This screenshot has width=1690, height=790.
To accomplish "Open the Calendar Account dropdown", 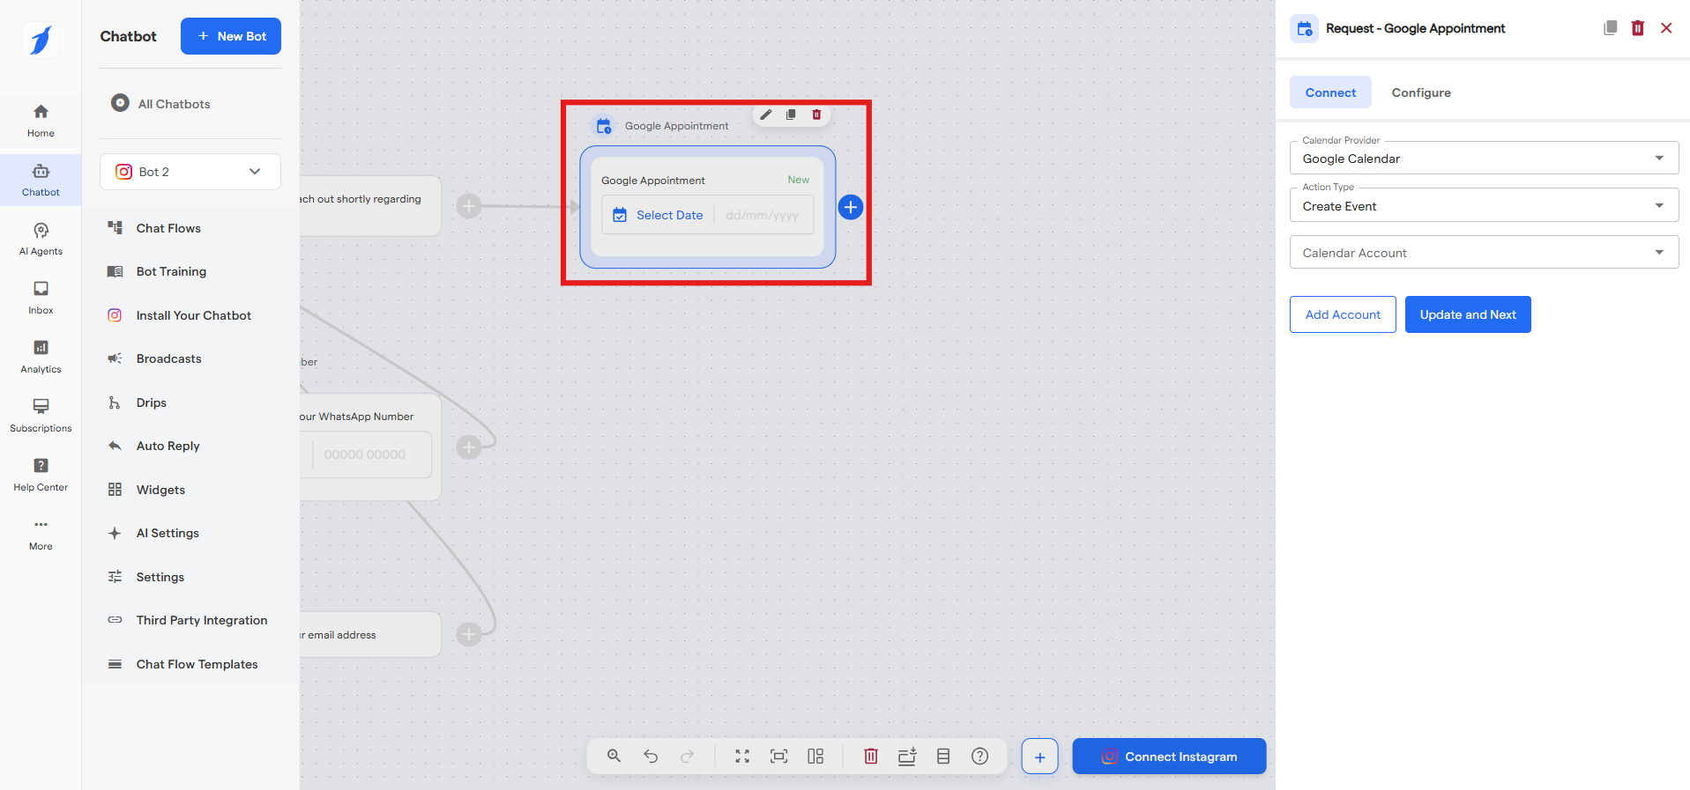I will [1484, 253].
